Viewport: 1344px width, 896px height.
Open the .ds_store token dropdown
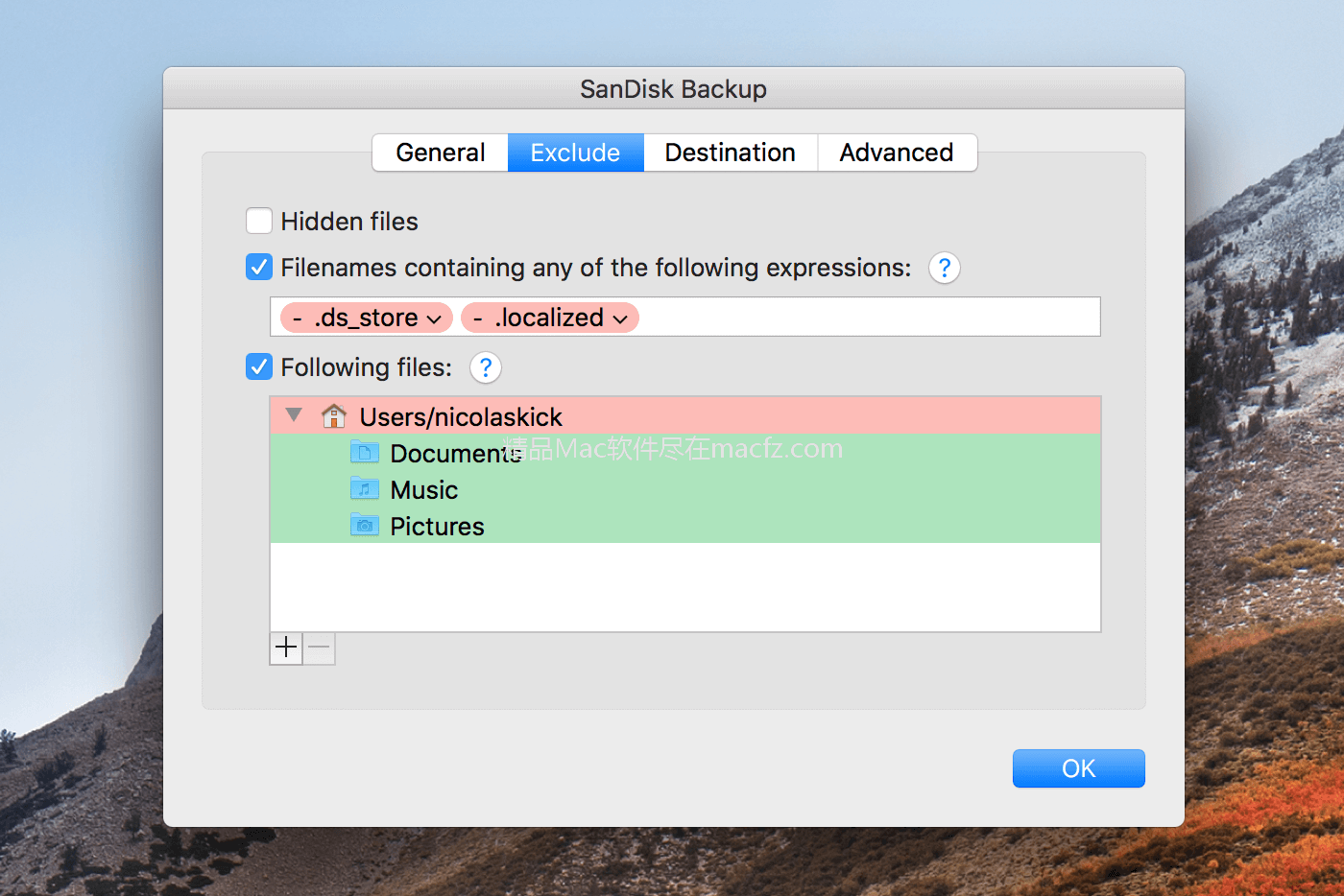(434, 318)
